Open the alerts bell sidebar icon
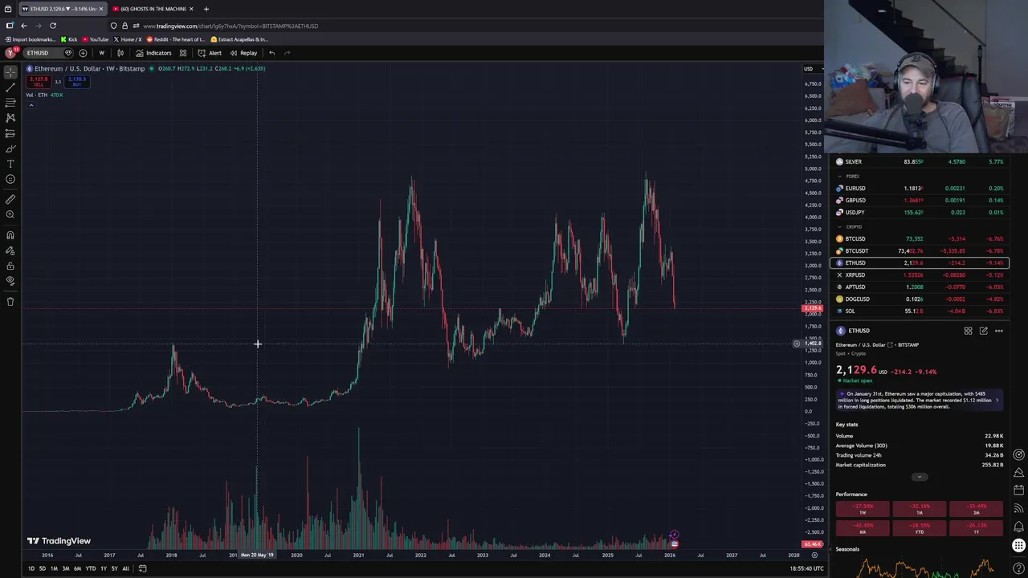The width and height of the screenshot is (1028, 578). click(1018, 527)
